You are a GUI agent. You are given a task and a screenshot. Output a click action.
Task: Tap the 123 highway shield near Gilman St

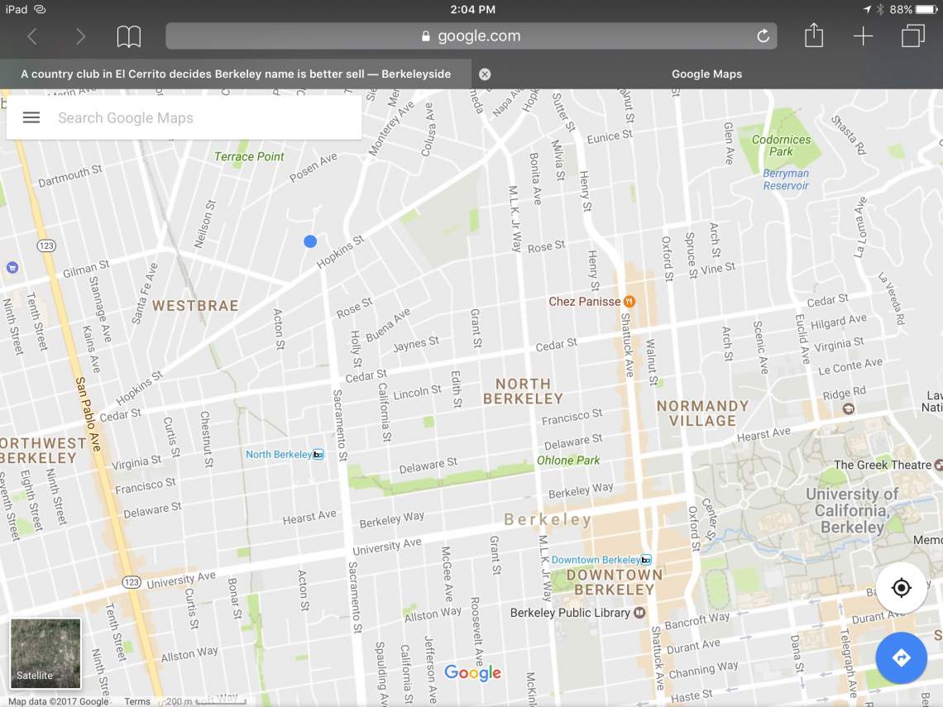click(46, 246)
